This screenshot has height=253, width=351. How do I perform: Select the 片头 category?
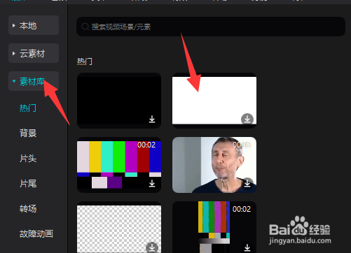(x=28, y=159)
